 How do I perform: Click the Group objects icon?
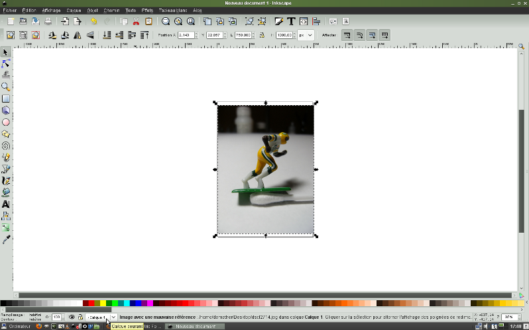[249, 21]
